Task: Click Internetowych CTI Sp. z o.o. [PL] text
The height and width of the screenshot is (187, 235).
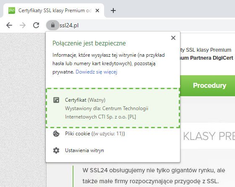Action: pos(100,117)
